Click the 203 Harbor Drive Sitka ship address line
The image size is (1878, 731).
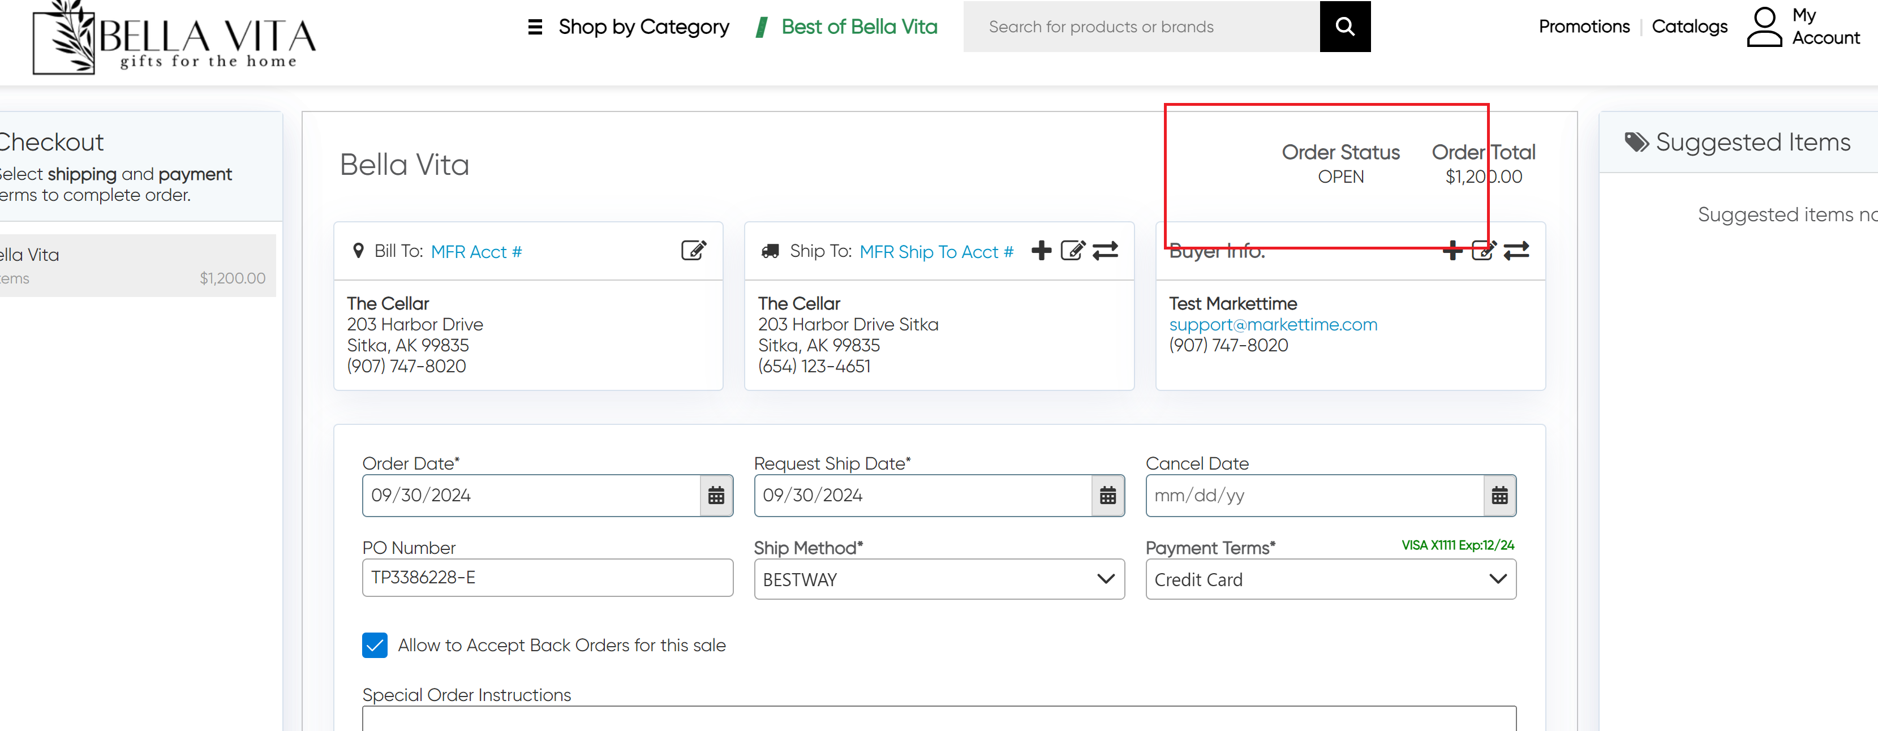848,324
